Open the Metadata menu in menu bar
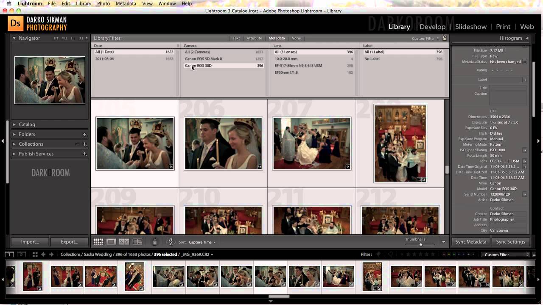543x305 pixels. tap(126, 3)
